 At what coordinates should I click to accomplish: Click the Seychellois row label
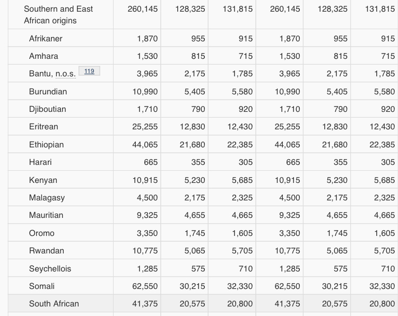[50, 269]
